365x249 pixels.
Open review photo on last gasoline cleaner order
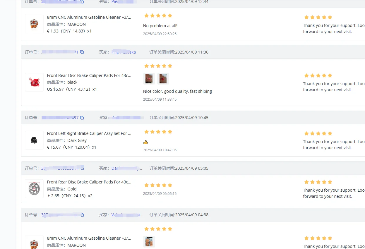click(x=149, y=242)
